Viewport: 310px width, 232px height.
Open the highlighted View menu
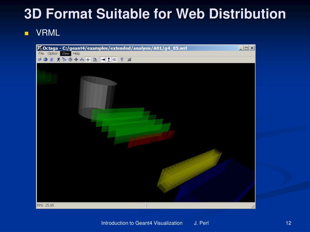point(65,53)
